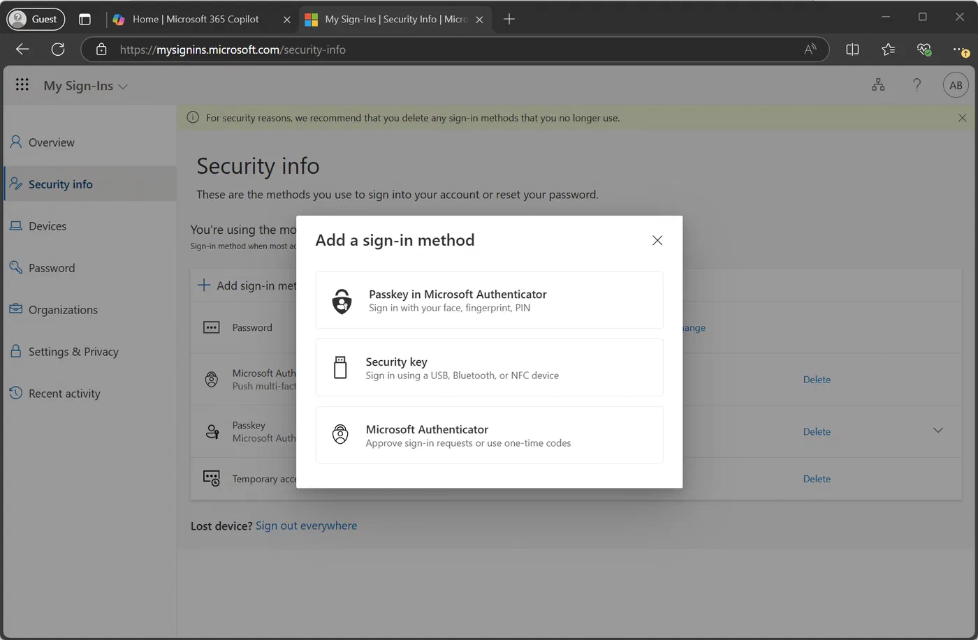Choose Passkey in Microsoft Authenticator option
This screenshot has height=640, width=978.
click(489, 300)
